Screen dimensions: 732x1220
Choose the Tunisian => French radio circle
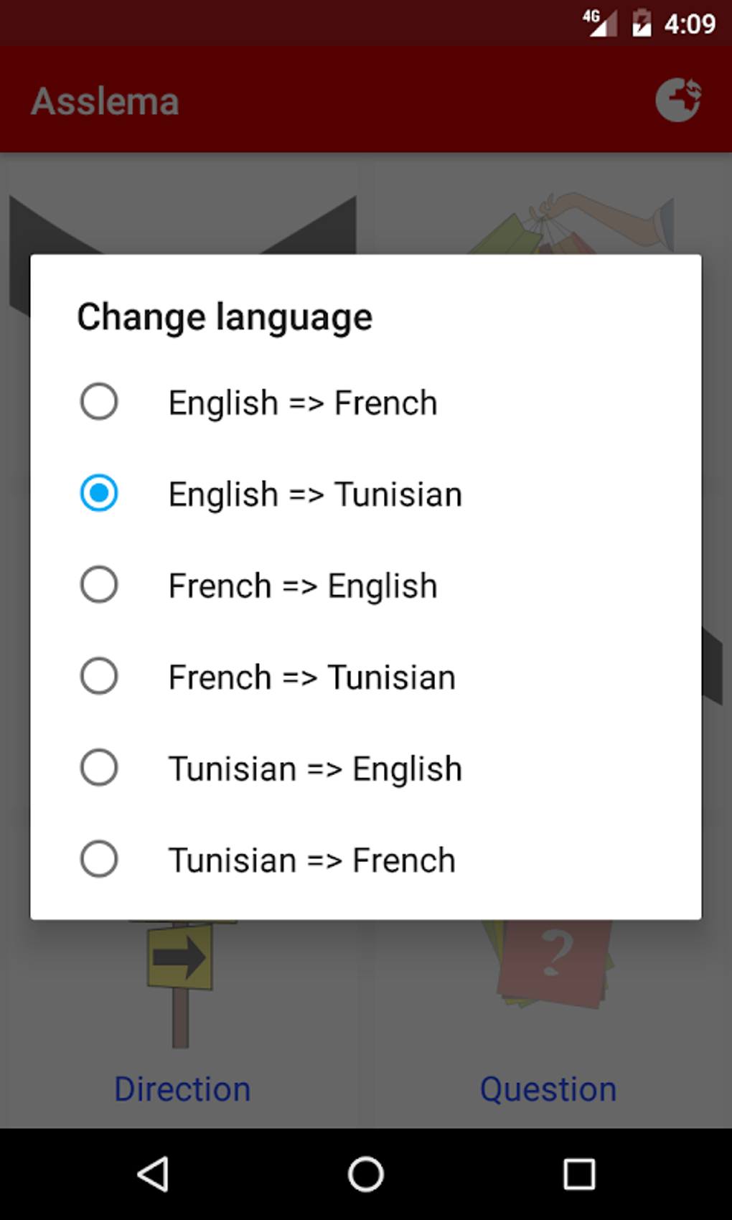(x=99, y=859)
